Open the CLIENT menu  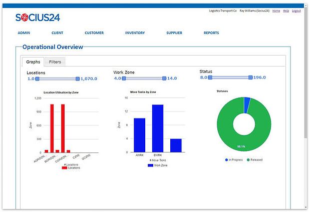(57, 33)
